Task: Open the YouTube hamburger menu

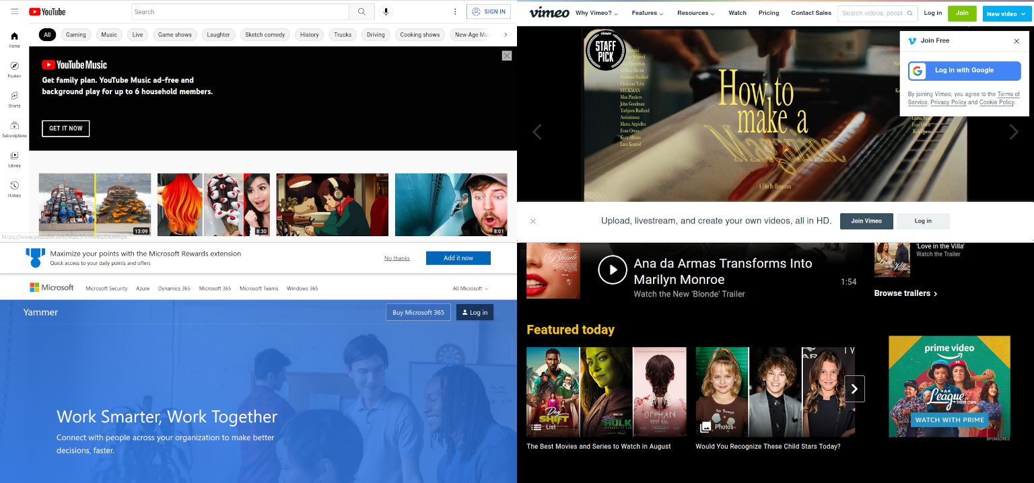Action: pyautogui.click(x=14, y=11)
